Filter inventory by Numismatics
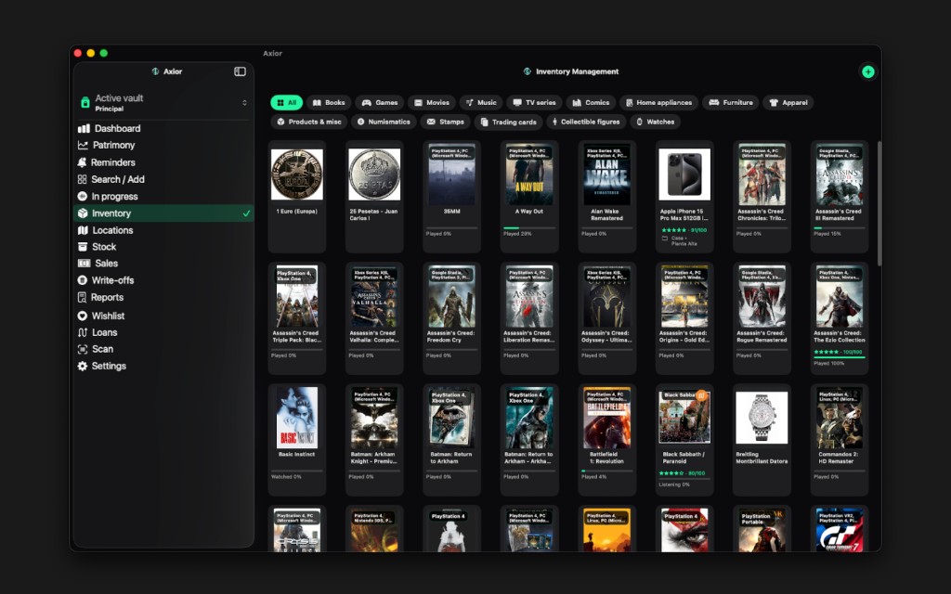 (384, 122)
